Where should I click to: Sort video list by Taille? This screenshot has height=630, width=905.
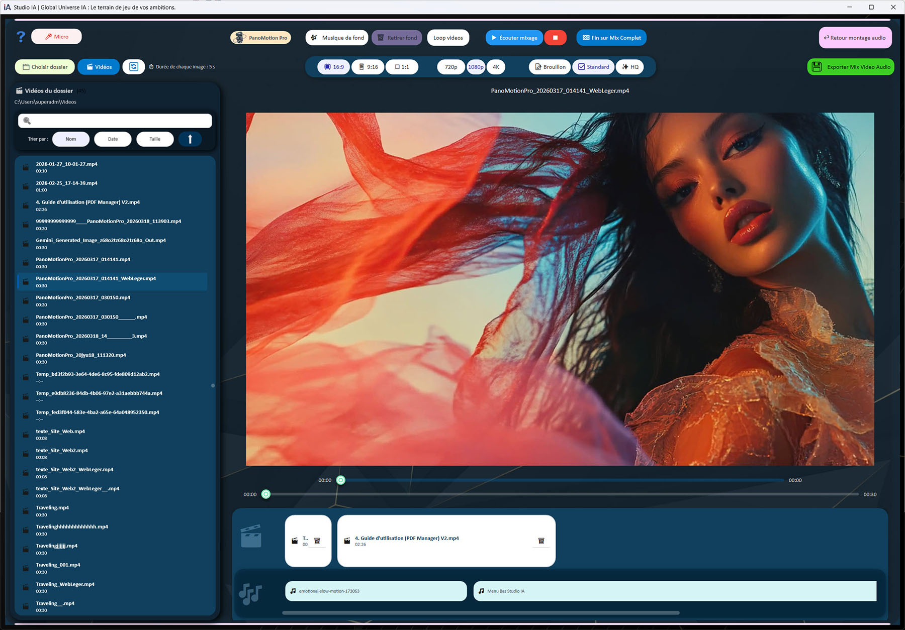click(155, 139)
